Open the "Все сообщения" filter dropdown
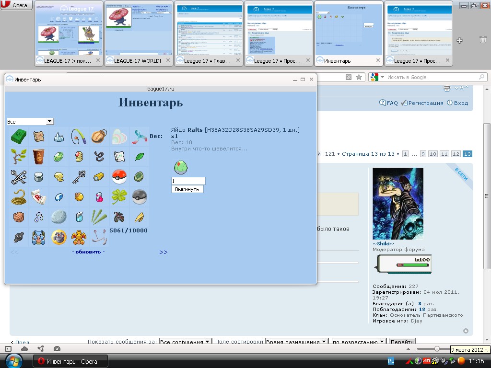The height and width of the screenshot is (368, 491). point(186,341)
